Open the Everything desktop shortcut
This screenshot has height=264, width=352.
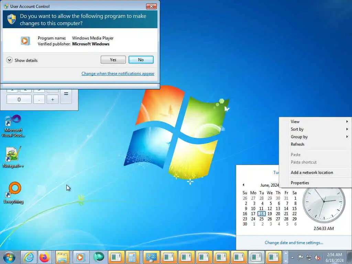tap(13, 193)
